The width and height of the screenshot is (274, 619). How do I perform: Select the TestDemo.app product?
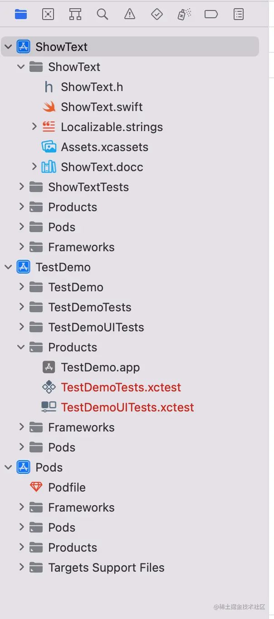tap(100, 367)
